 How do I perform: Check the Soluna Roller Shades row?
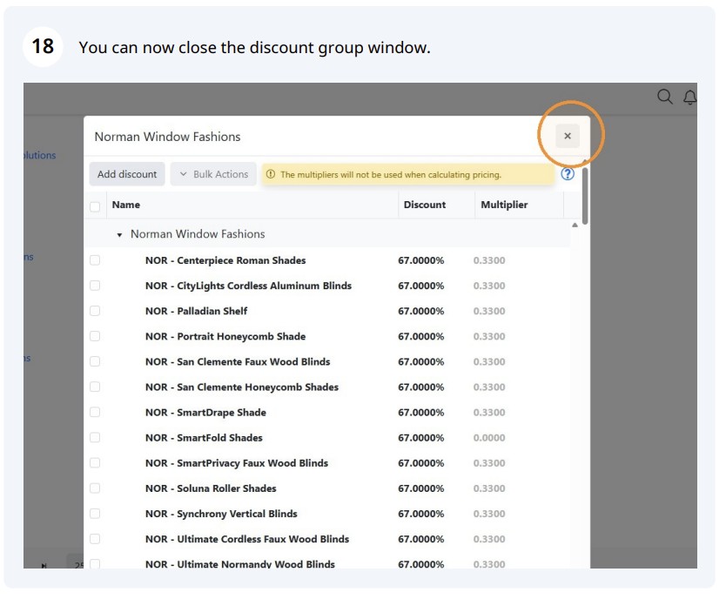click(95, 488)
